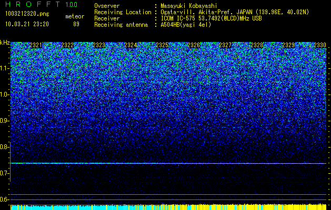Click the yellow signal level bar strip at bottom
The width and height of the screenshot is (331, 210).
tap(168, 207)
